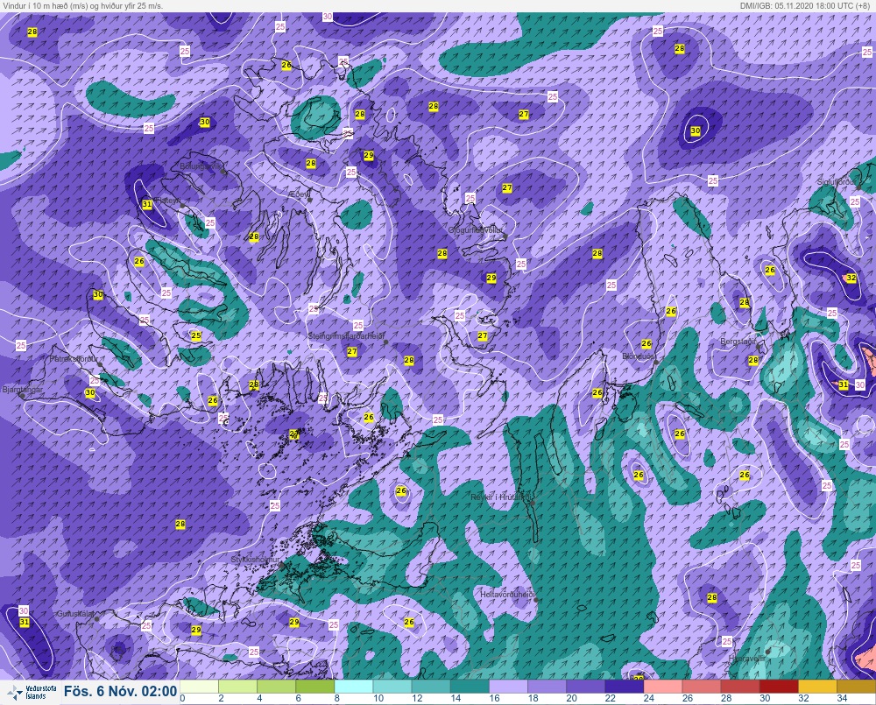
Task: Click the Æðey station label
Action: (x=299, y=194)
